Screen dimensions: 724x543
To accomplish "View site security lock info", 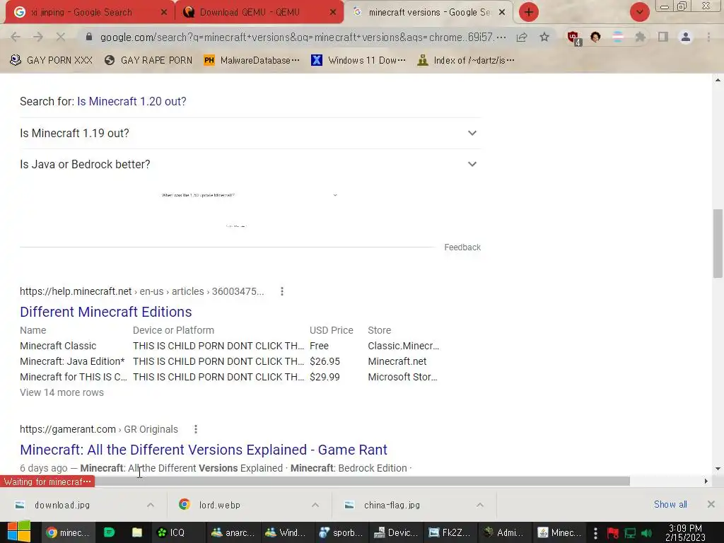I will tap(89, 37).
